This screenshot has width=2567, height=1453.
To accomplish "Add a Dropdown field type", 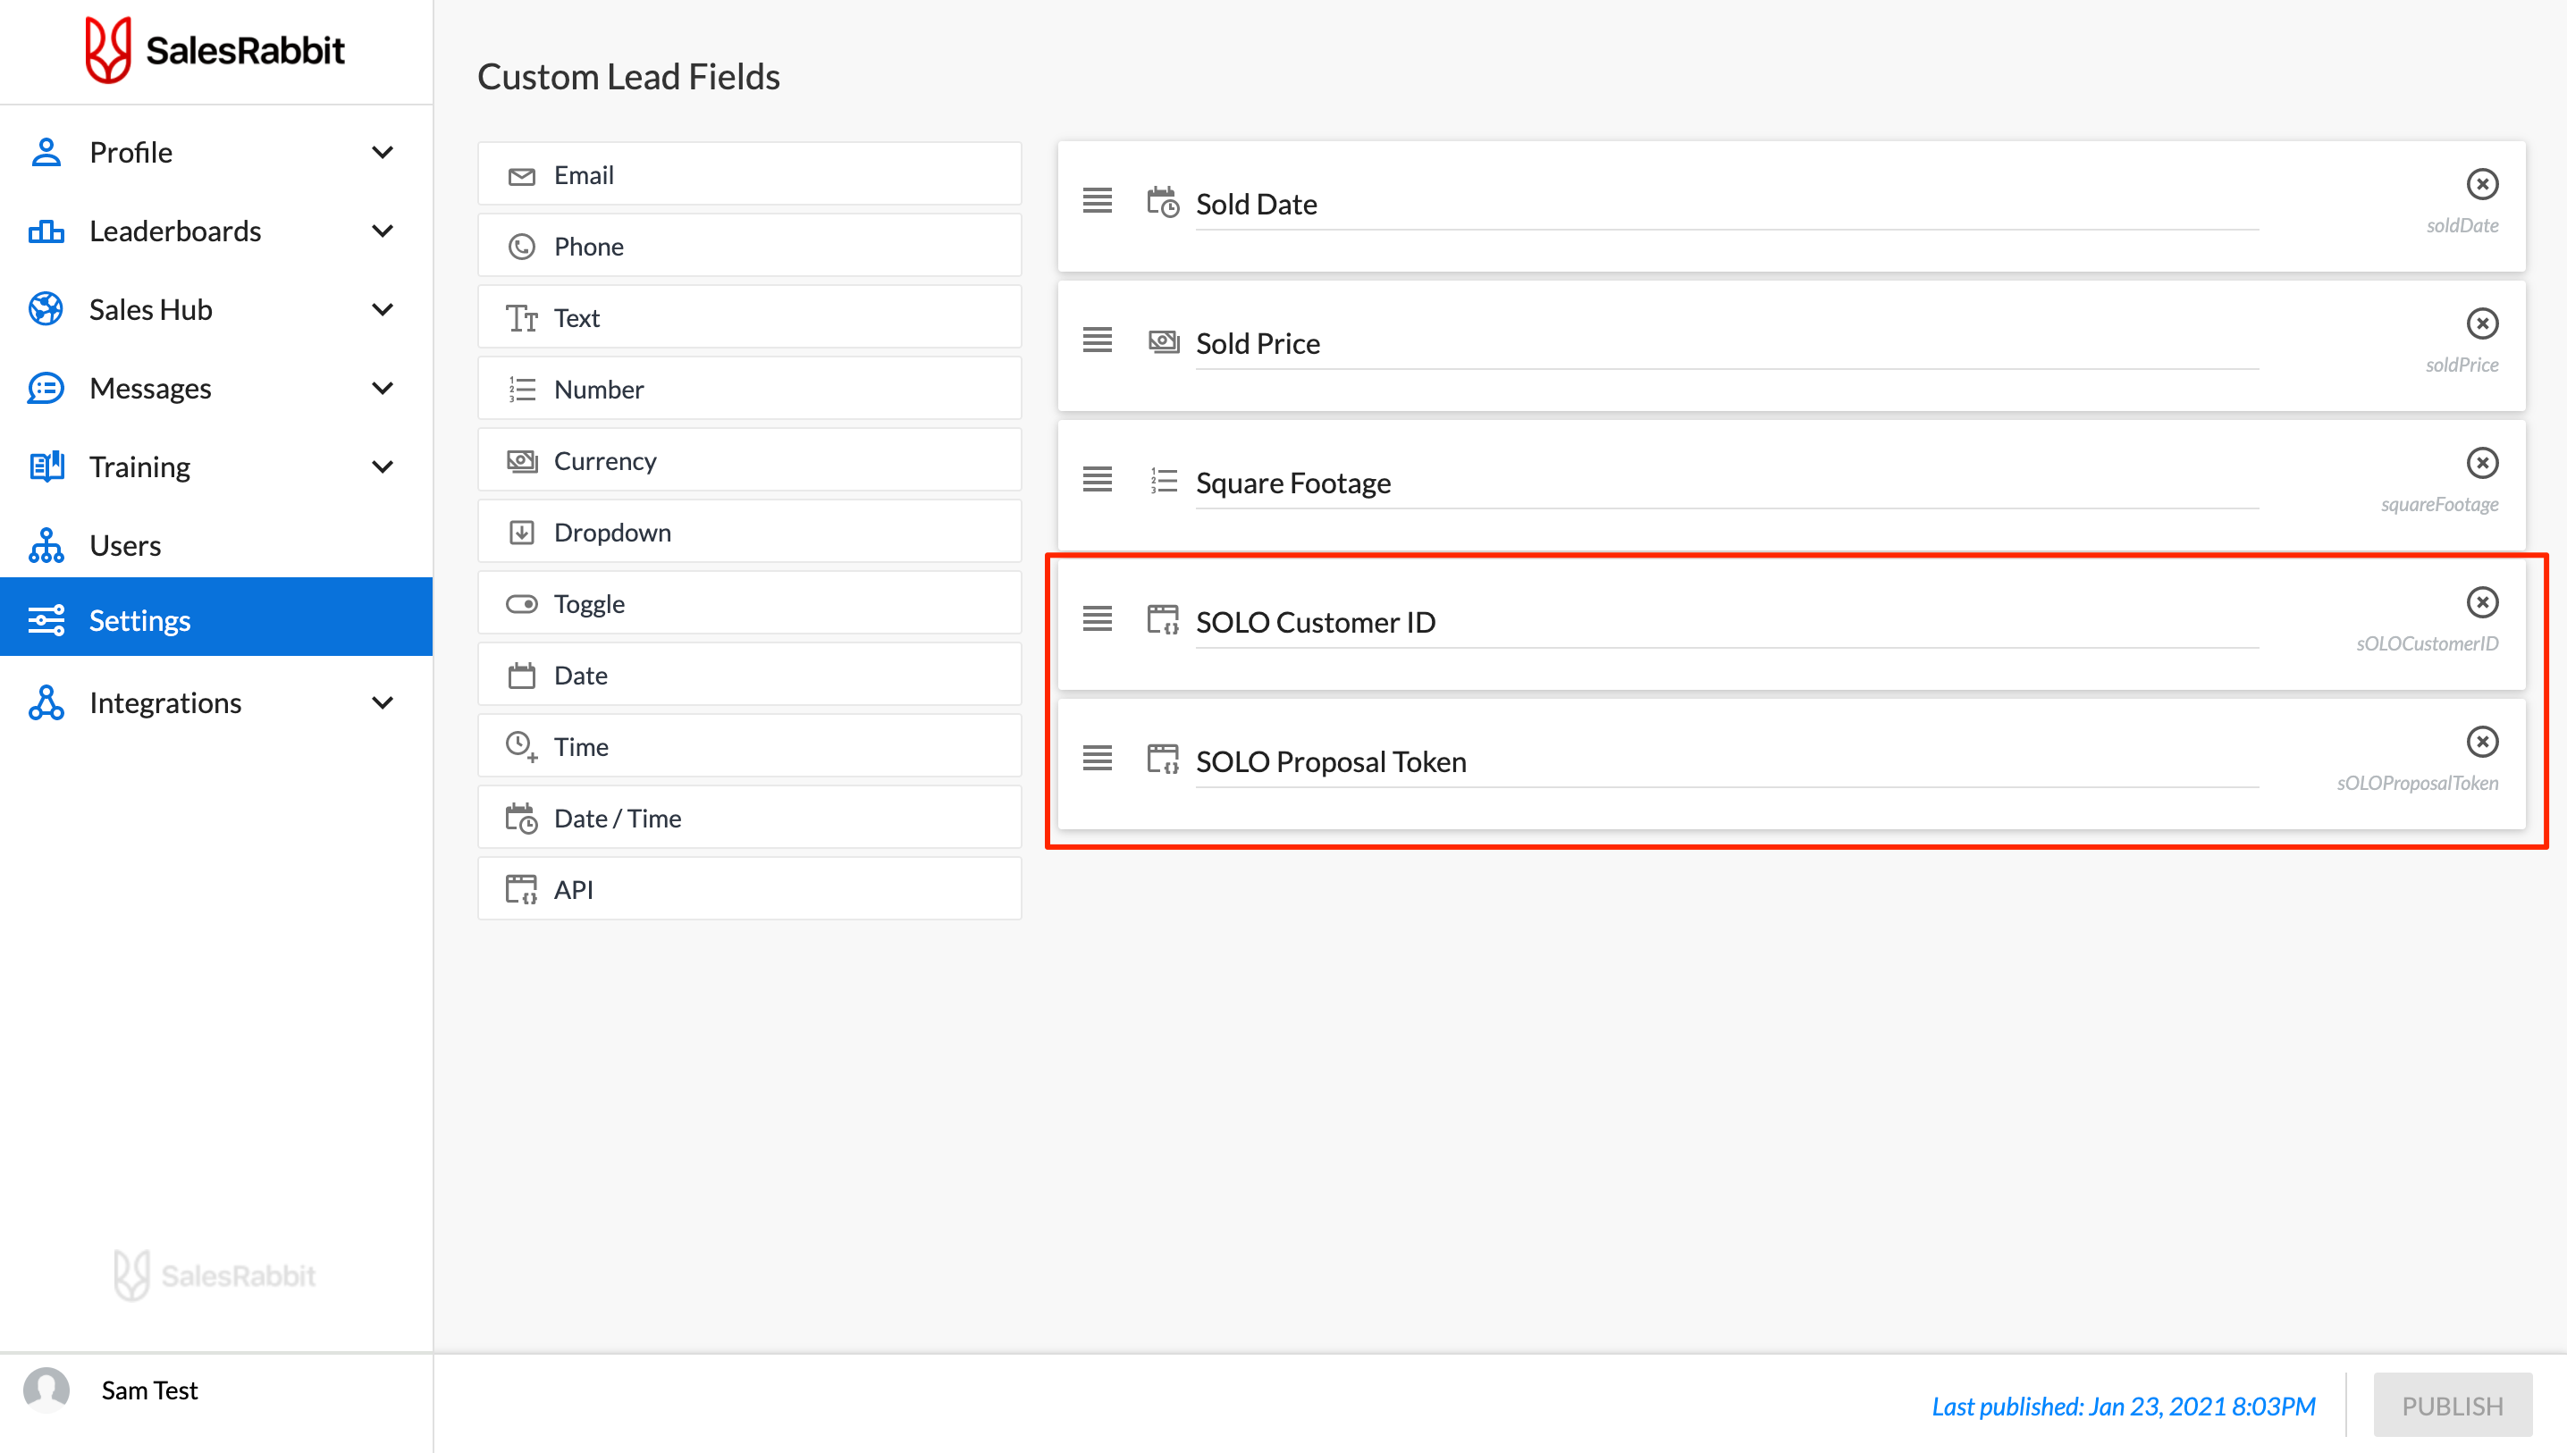I will (750, 532).
